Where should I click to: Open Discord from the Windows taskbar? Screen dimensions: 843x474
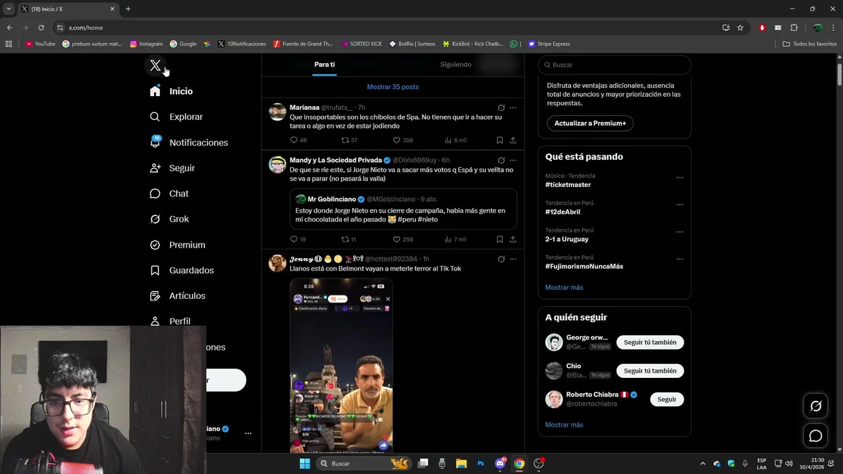coord(500,463)
